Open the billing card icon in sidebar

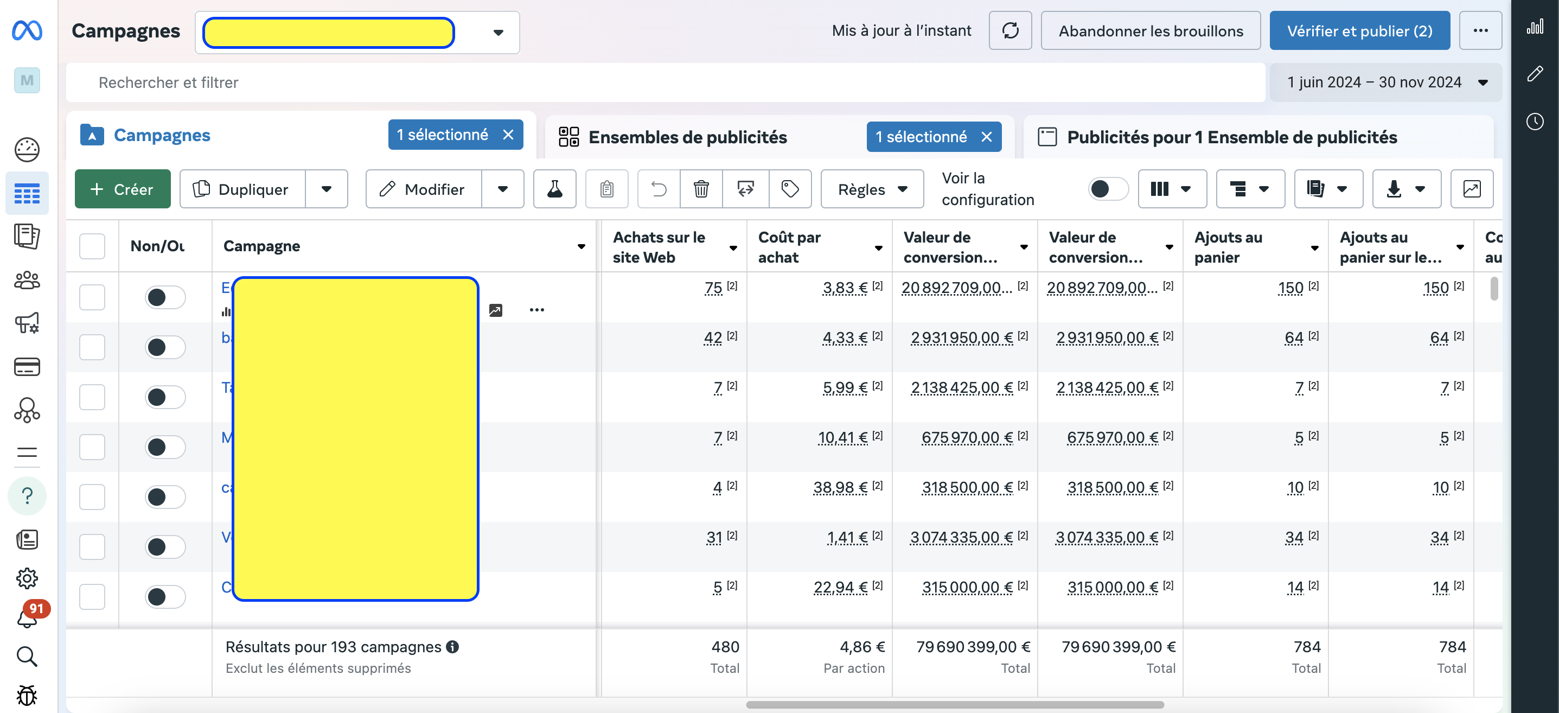(27, 367)
